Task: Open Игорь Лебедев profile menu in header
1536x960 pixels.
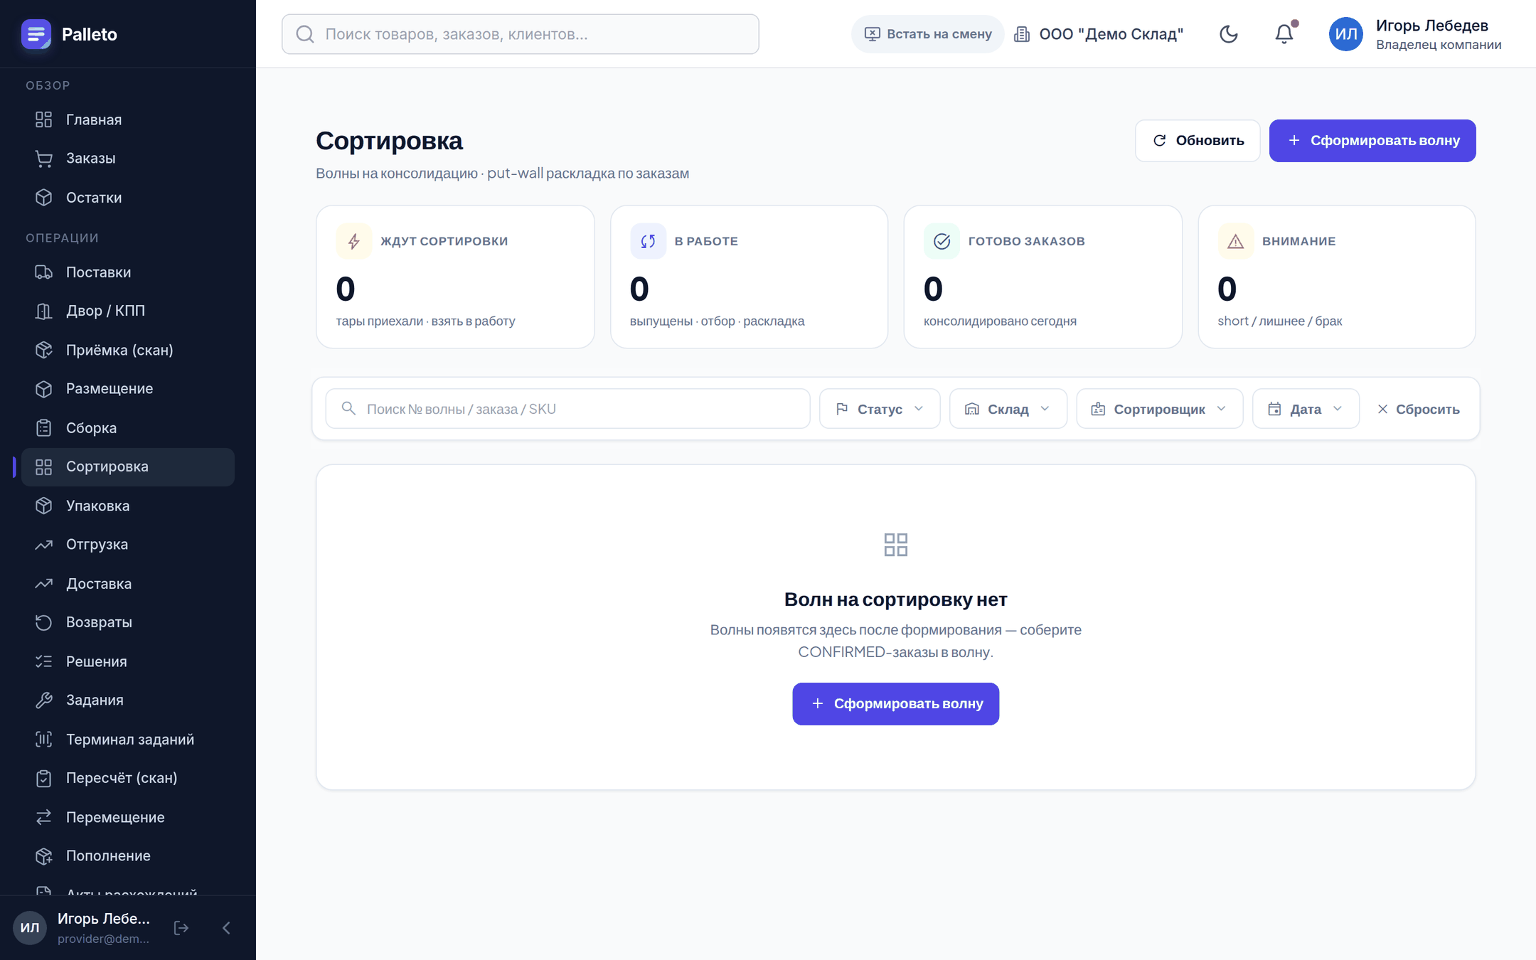Action: click(x=1415, y=34)
